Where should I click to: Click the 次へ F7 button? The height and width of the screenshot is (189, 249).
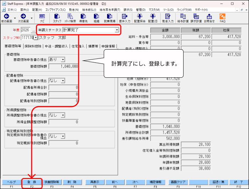pyautogui.click(x=135, y=182)
